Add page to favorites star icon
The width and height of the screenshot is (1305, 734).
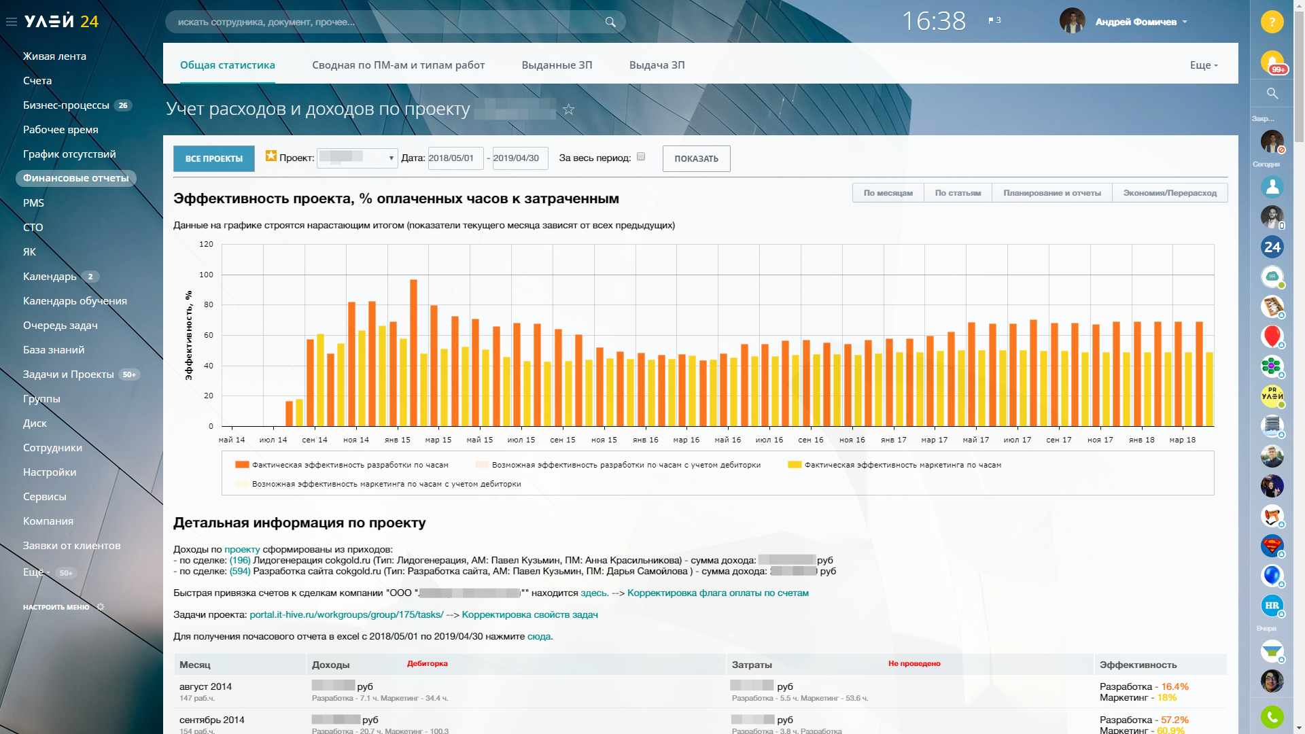coord(569,109)
